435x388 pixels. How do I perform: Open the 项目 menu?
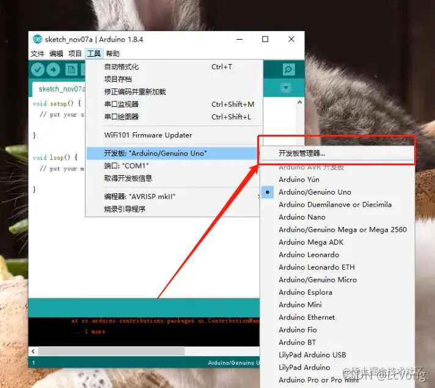[x=75, y=54]
